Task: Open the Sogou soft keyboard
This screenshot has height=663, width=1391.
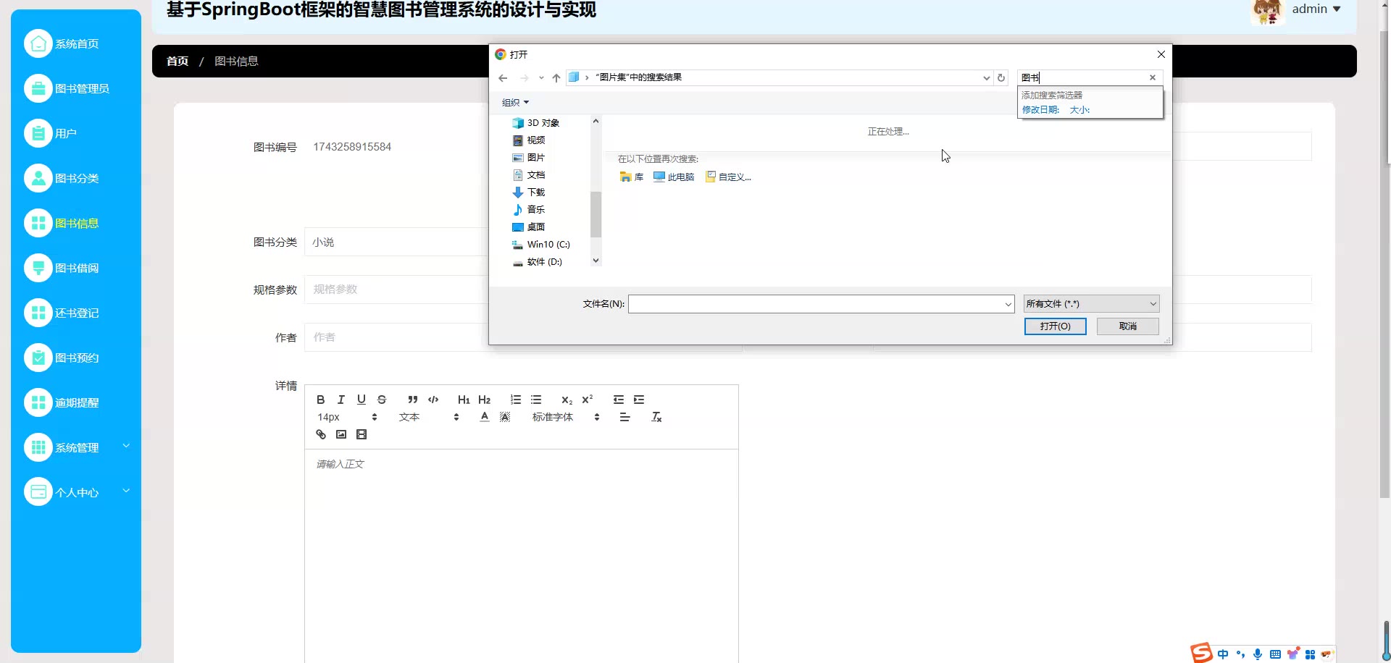Action: [x=1275, y=654]
